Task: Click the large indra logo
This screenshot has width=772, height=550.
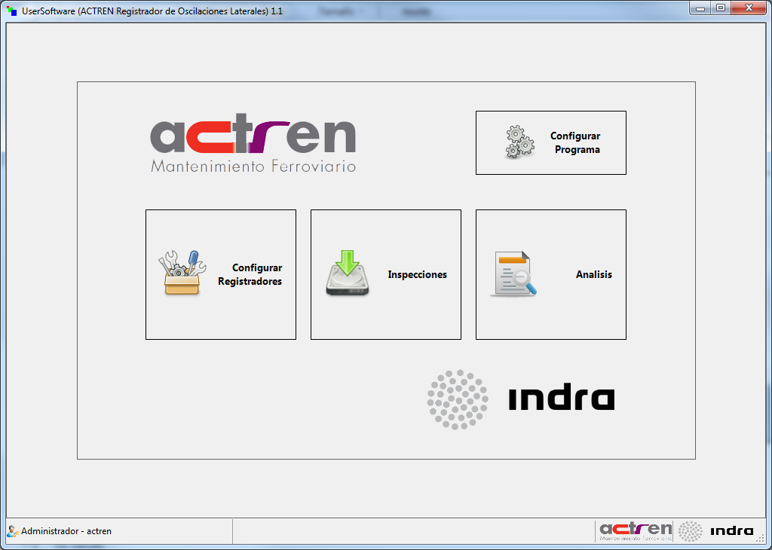Action: (x=521, y=399)
